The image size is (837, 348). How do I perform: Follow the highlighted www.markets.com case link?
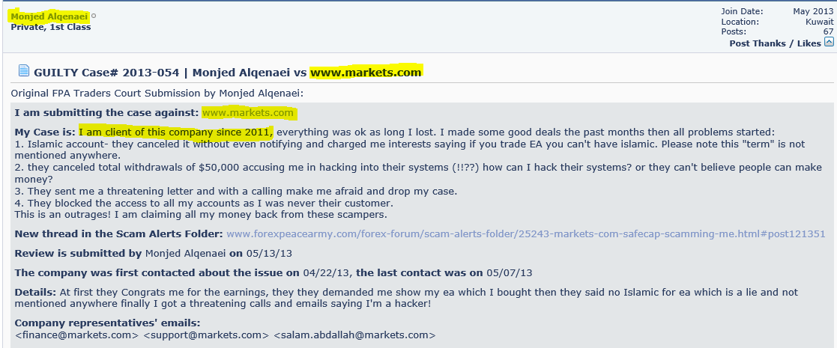[248, 113]
